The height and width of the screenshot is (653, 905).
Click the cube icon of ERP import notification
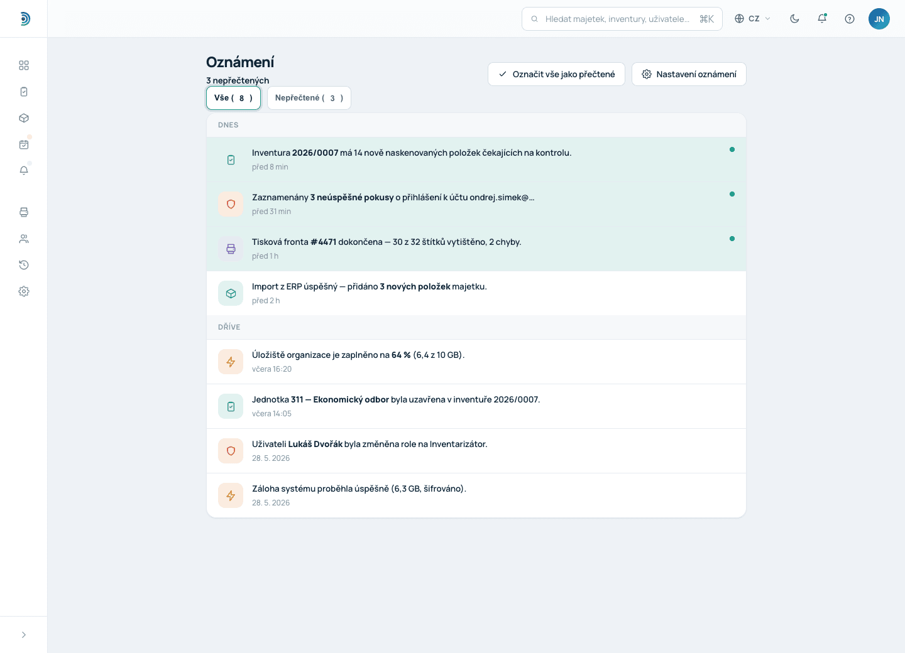pos(231,293)
